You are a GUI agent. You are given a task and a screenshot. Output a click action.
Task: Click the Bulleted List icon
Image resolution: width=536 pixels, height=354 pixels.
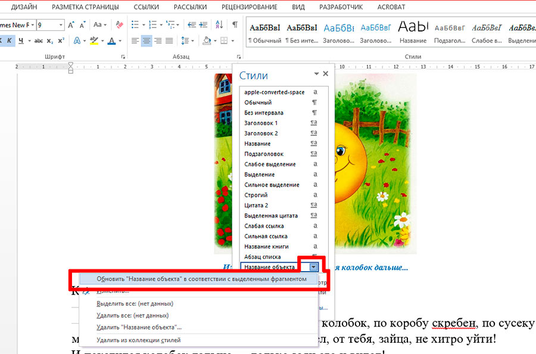coord(136,25)
